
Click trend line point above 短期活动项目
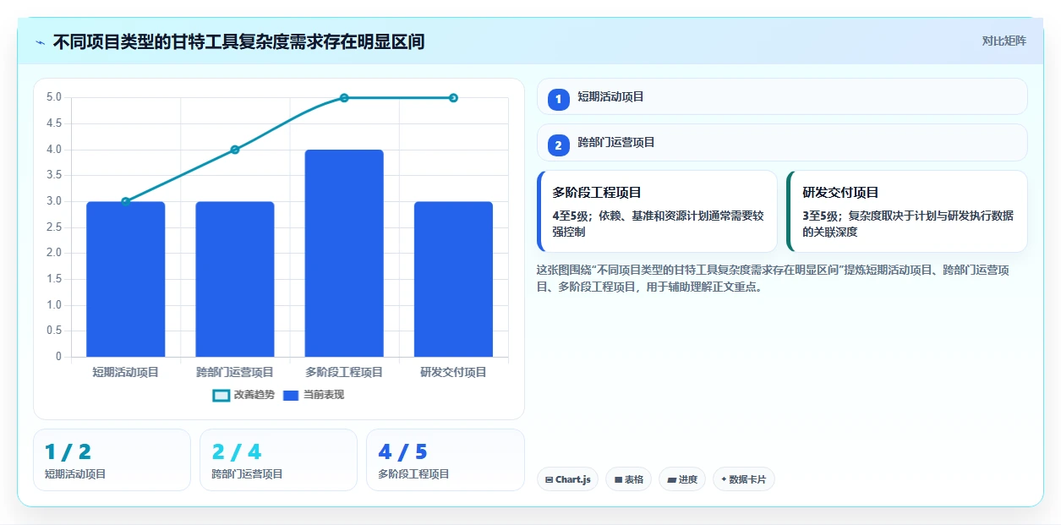126,201
